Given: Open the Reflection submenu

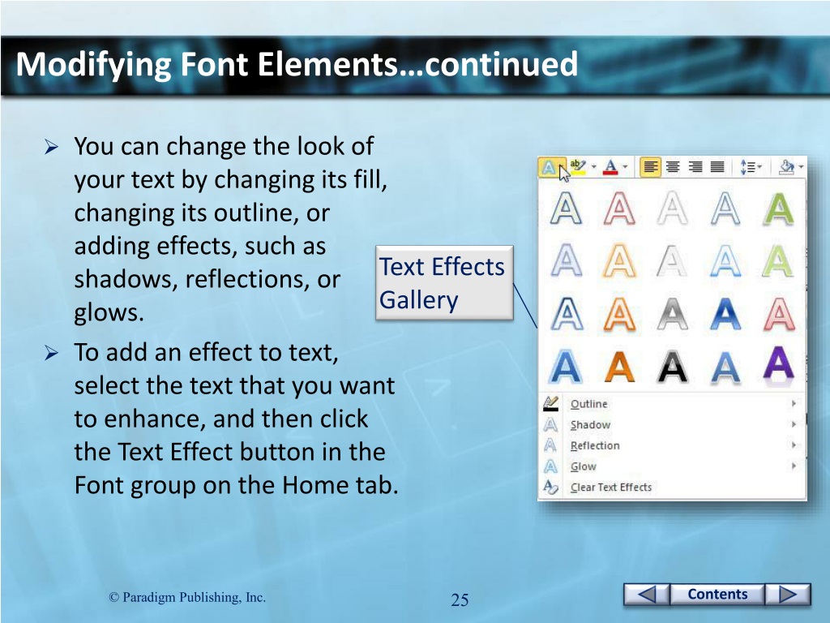Looking at the screenshot, I should click(x=672, y=445).
